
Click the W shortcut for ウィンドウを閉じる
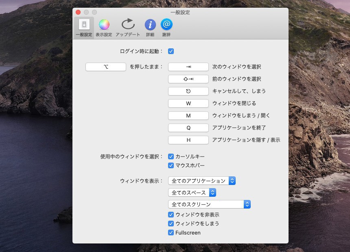(x=188, y=103)
